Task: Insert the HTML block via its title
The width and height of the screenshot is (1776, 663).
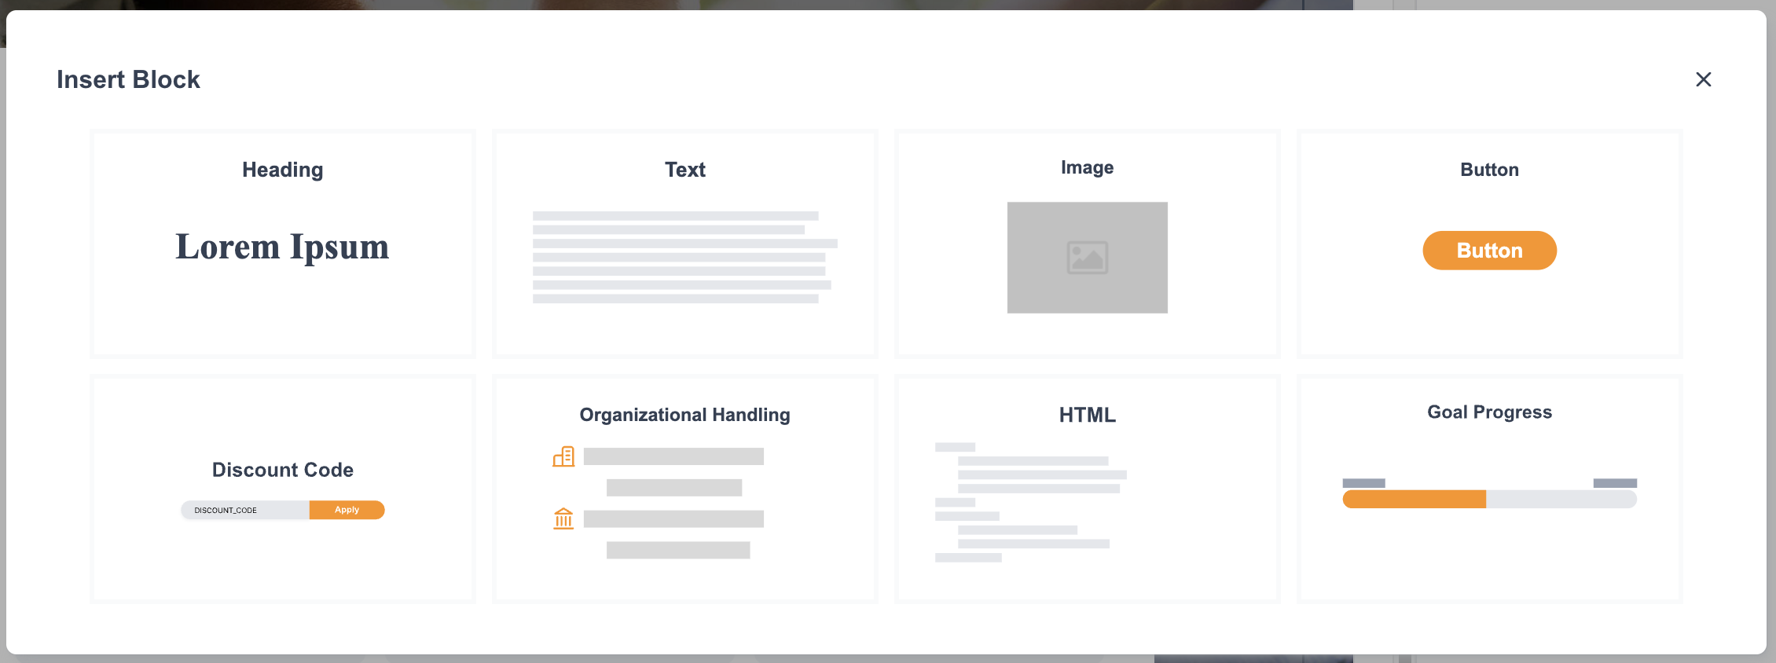Action: [1087, 415]
